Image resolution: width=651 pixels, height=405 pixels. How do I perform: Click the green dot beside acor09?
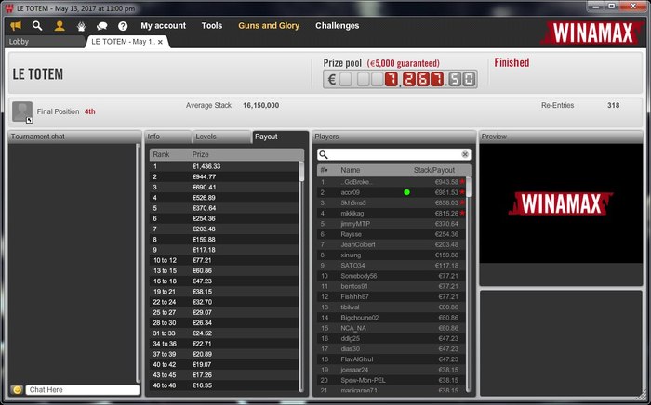pos(406,192)
